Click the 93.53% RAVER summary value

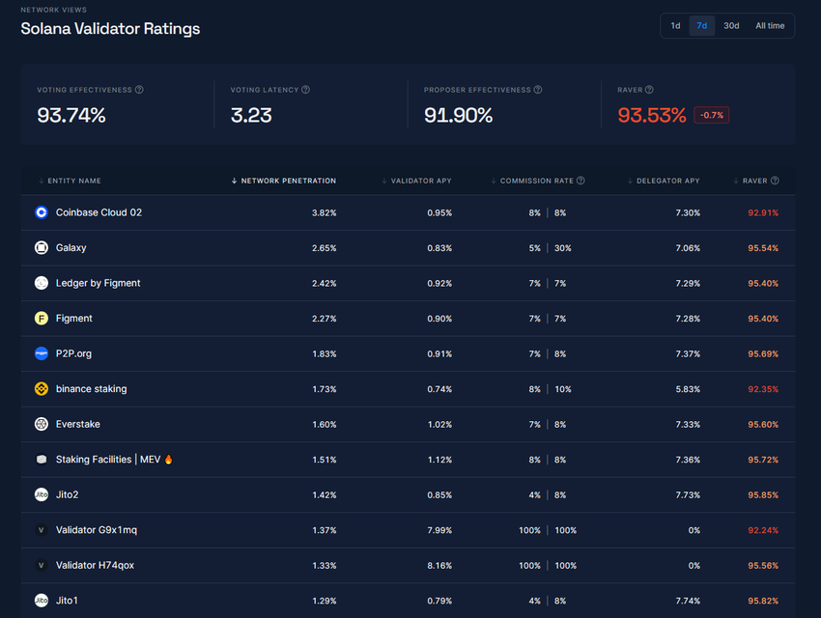(652, 115)
